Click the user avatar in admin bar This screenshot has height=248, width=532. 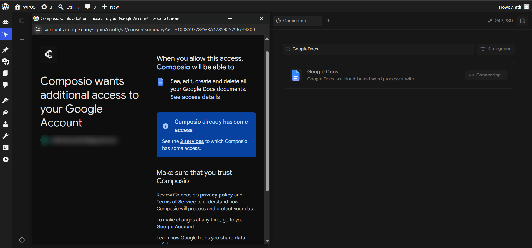point(526,7)
